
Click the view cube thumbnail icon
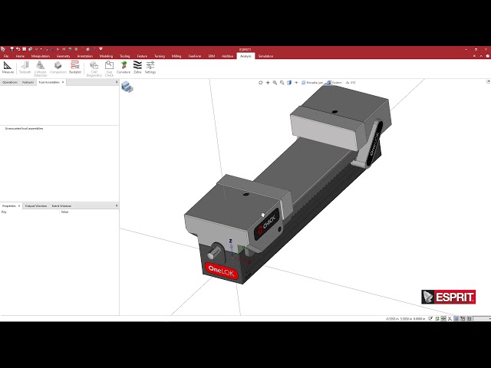[127, 87]
